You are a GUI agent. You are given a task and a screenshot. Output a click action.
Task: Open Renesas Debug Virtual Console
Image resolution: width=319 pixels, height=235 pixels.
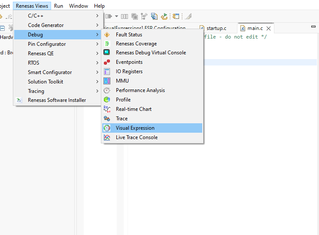152,53
